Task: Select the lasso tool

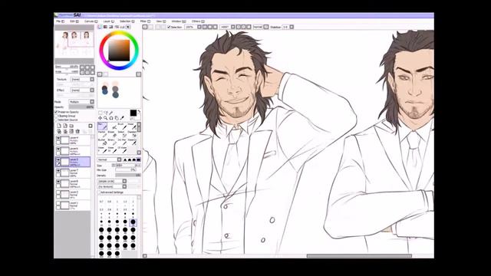Action: point(106,113)
